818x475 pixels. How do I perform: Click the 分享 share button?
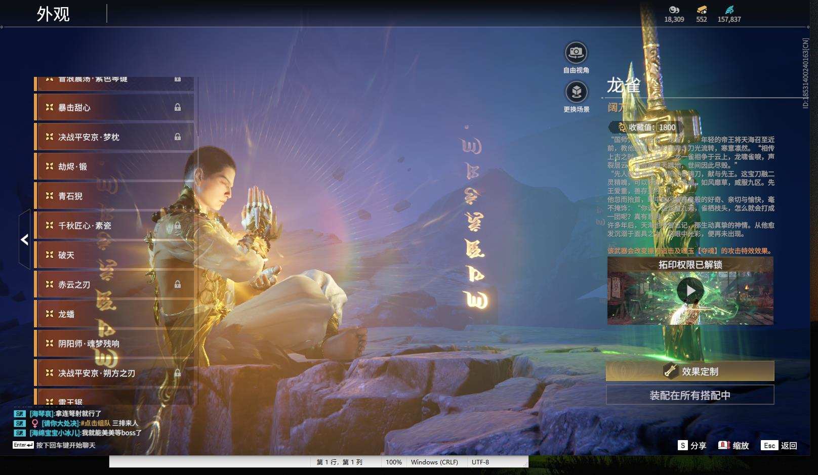(692, 445)
